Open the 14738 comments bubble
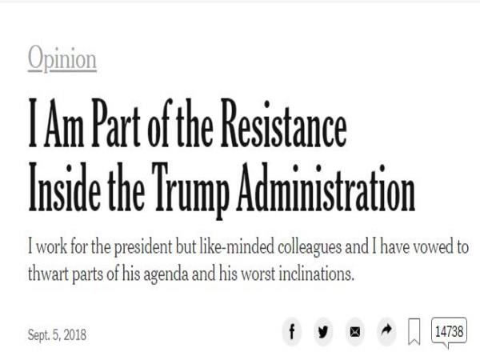Screen dimensions: 480x360 pos(448,330)
